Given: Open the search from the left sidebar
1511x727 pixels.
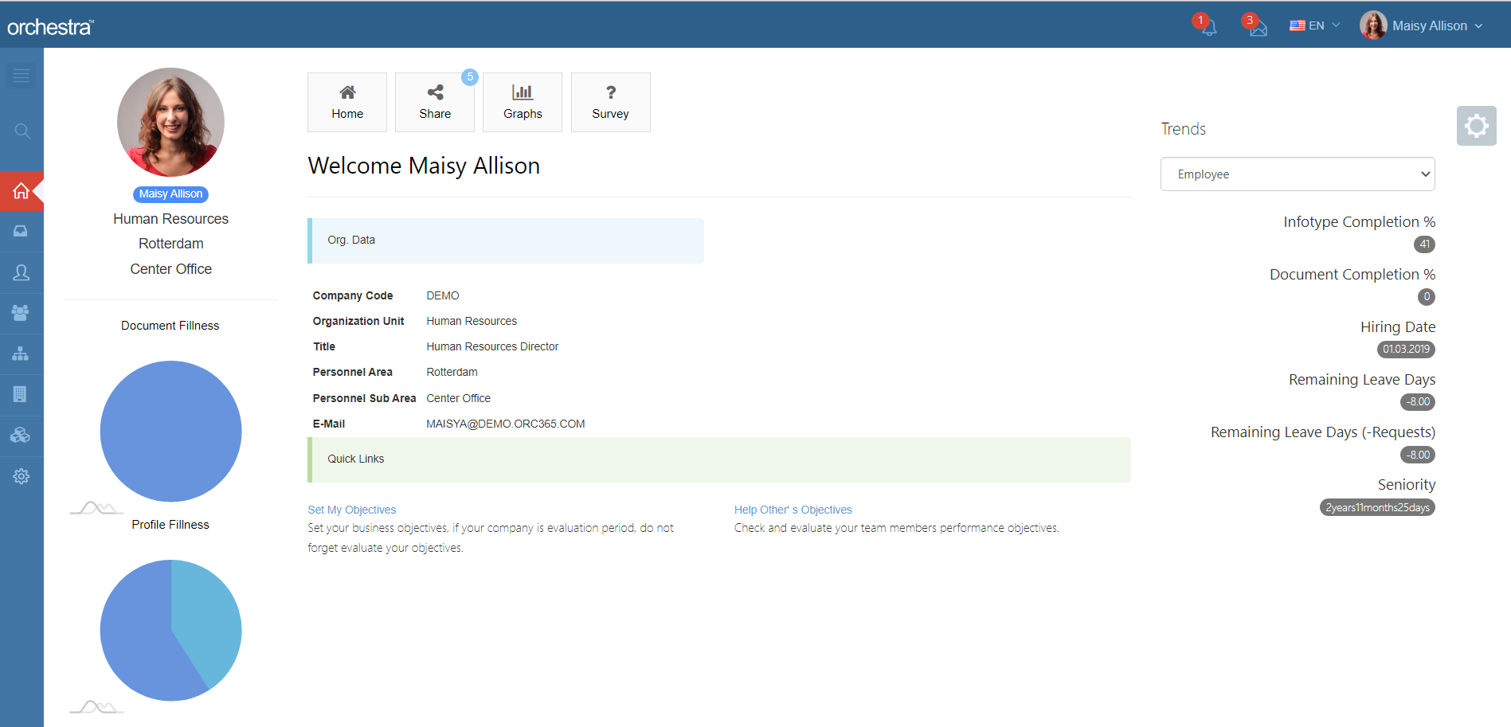Looking at the screenshot, I should coord(22,130).
